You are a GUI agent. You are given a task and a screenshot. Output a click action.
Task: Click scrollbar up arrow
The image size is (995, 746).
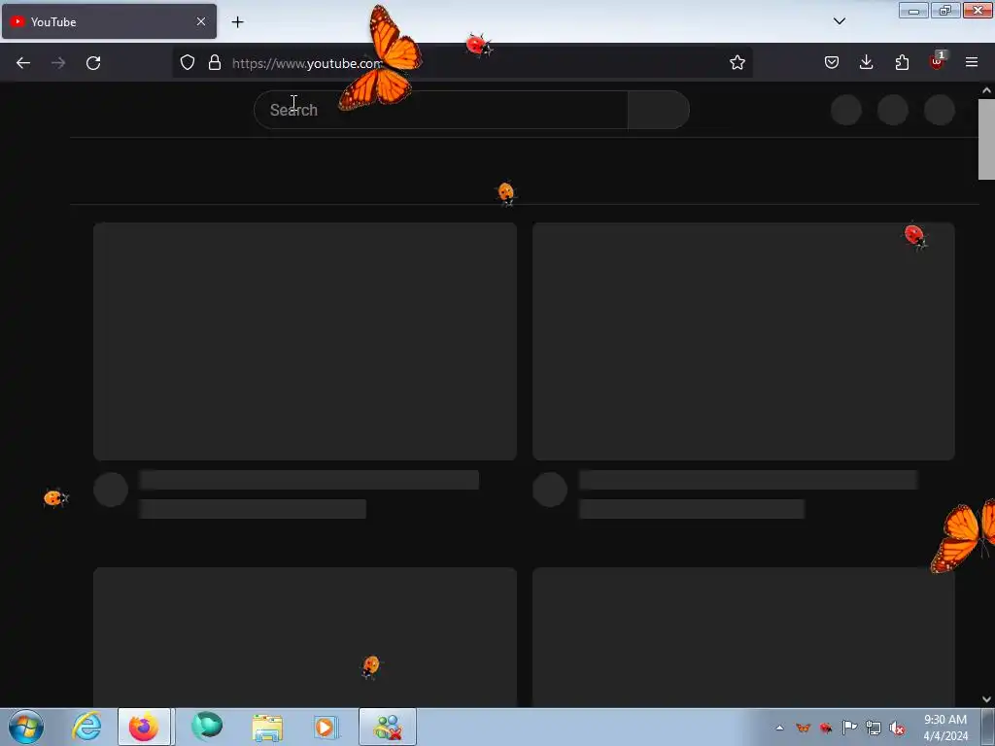coord(986,90)
